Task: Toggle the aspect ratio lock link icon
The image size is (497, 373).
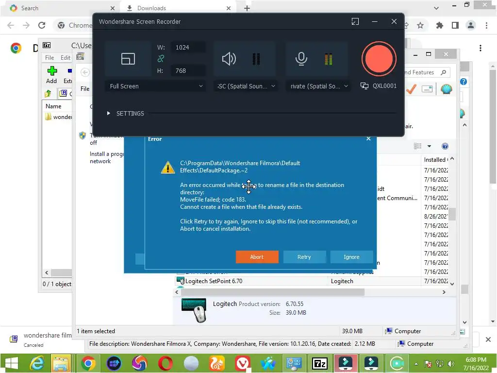Action: point(161,59)
